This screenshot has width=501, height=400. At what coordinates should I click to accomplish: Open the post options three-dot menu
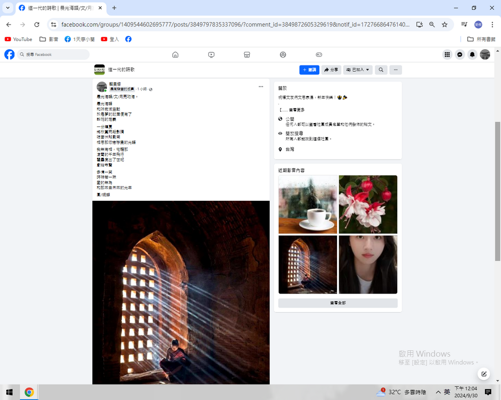[x=261, y=86]
